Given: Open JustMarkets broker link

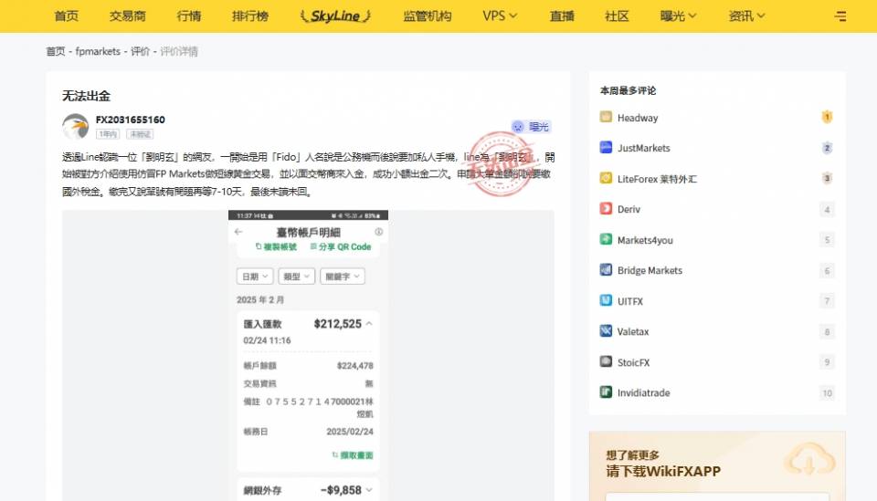Looking at the screenshot, I should [x=644, y=148].
